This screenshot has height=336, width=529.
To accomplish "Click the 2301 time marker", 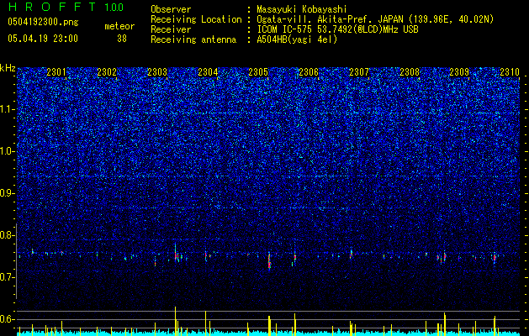I will [x=56, y=72].
